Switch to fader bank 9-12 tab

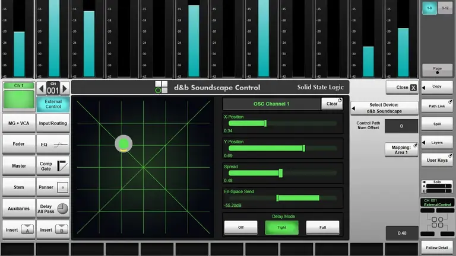point(444,8)
